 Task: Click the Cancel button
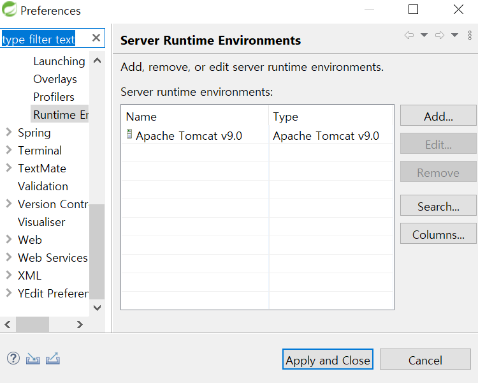pos(425,359)
